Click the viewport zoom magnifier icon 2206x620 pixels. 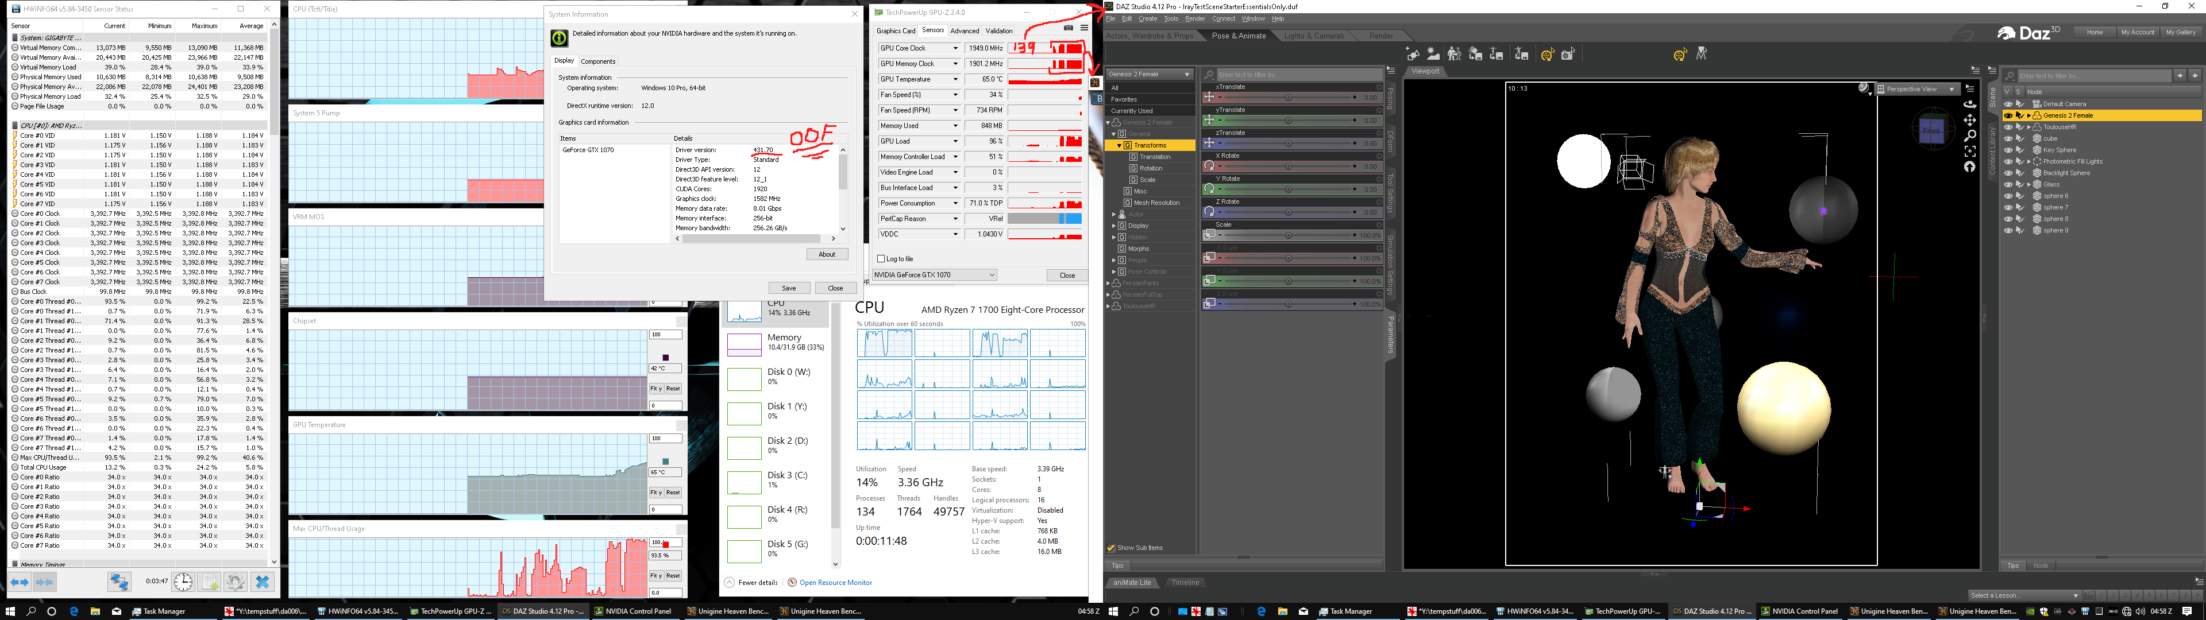pos(1970,135)
